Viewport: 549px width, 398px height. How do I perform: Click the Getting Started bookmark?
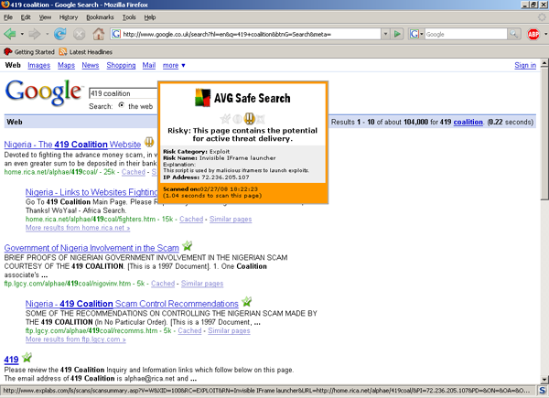(29, 52)
